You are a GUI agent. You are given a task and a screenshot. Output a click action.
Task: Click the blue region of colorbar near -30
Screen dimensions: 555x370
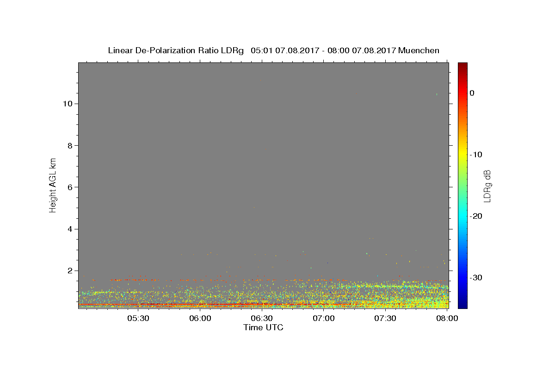click(462, 277)
